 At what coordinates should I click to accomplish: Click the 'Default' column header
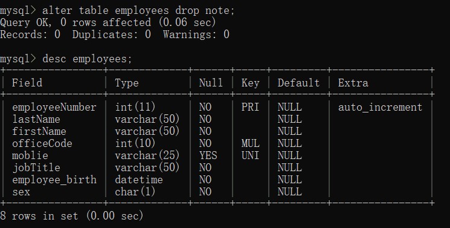click(298, 83)
